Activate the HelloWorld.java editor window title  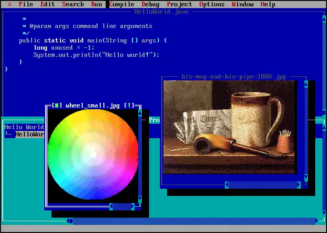click(x=161, y=11)
